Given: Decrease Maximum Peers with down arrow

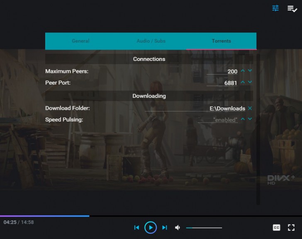Looking at the screenshot, I should pyautogui.click(x=250, y=71).
